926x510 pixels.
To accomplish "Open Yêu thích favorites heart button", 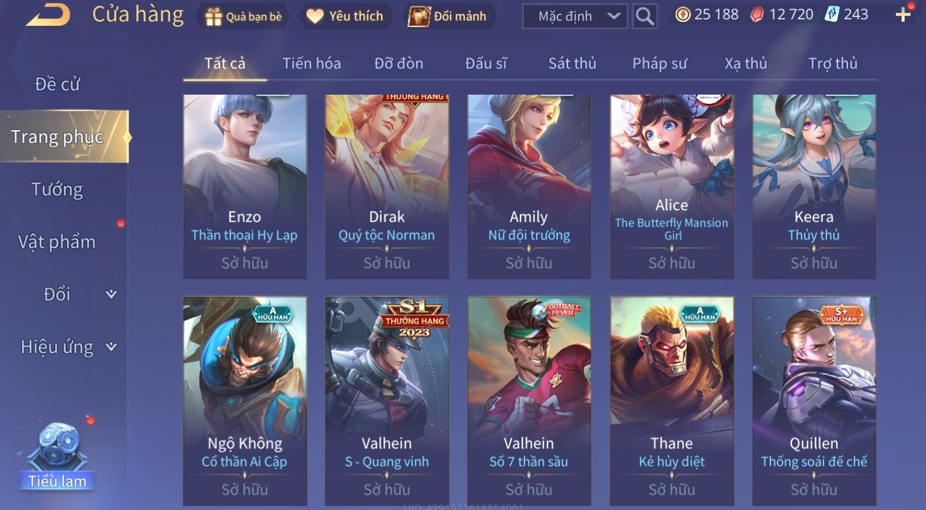I will 345,17.
